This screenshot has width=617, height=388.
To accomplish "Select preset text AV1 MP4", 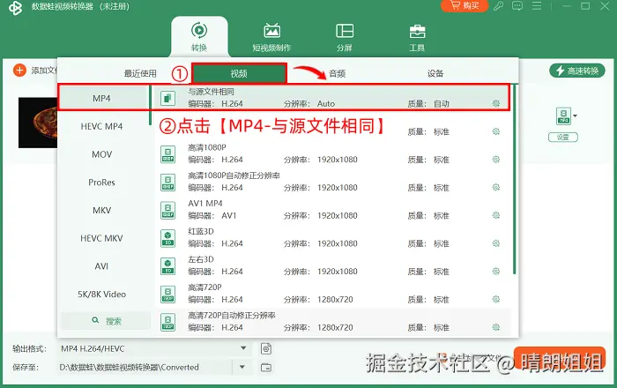I will [205, 204].
